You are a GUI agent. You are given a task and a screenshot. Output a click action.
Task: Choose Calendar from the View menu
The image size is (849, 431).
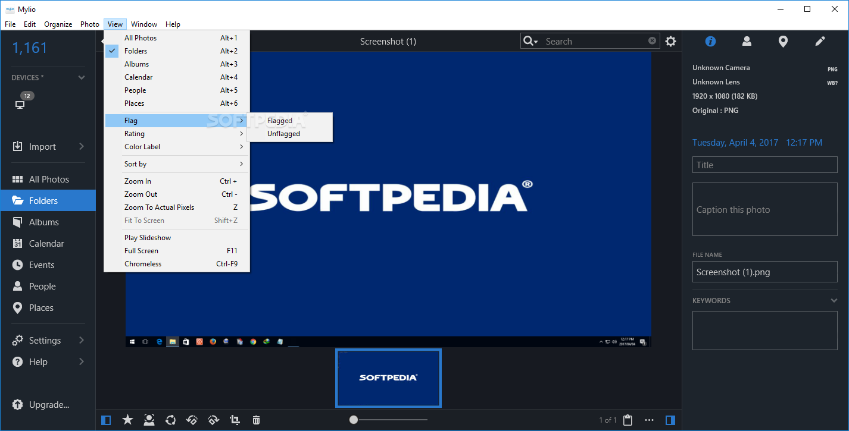(x=177, y=77)
